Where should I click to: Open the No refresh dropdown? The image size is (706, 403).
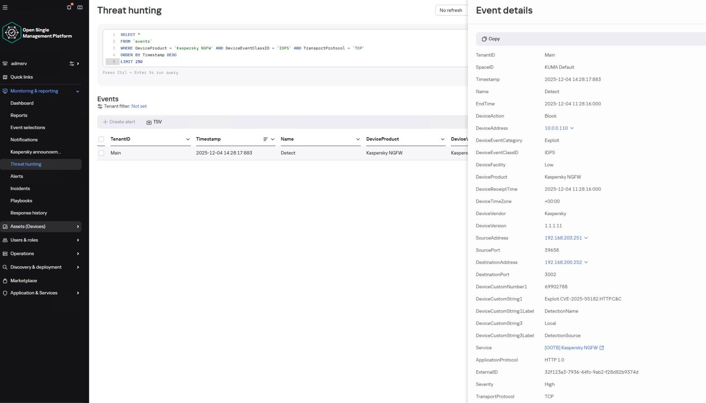coord(451,10)
